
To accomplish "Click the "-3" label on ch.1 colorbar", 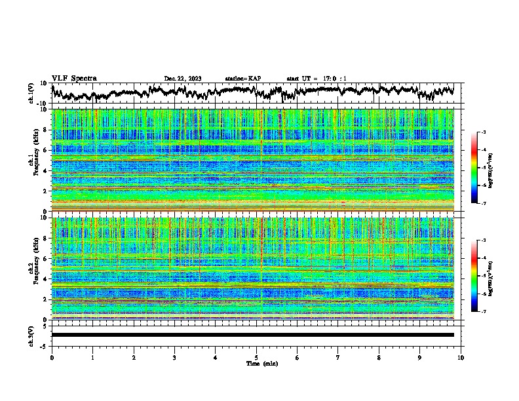I will (x=483, y=132).
